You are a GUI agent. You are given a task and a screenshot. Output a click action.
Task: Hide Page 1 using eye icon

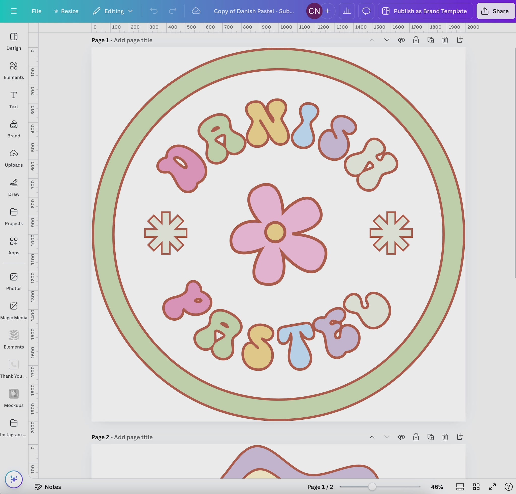(x=401, y=40)
